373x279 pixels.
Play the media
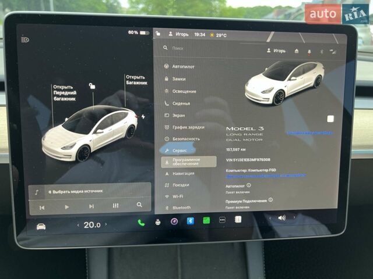pyautogui.click(x=67, y=207)
